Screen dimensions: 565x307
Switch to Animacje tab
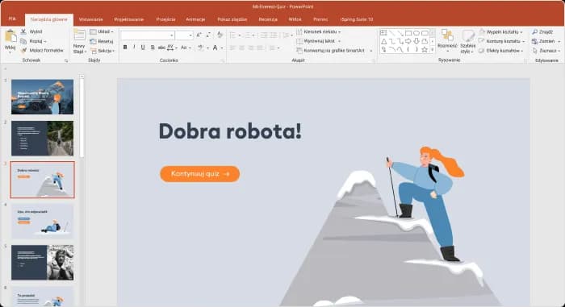click(195, 19)
